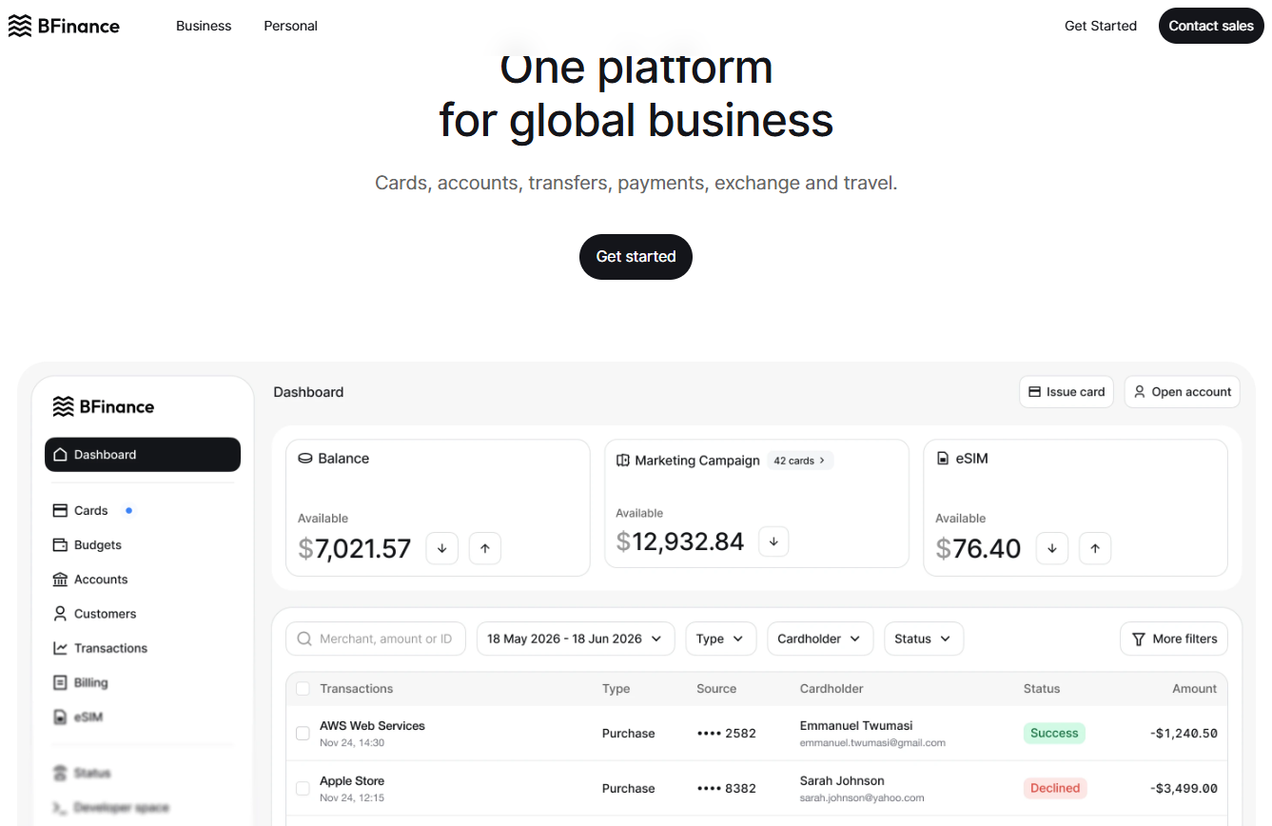Toggle the select-all checkbox in Transactions header
Image resolution: width=1272 pixels, height=826 pixels.
tap(303, 688)
